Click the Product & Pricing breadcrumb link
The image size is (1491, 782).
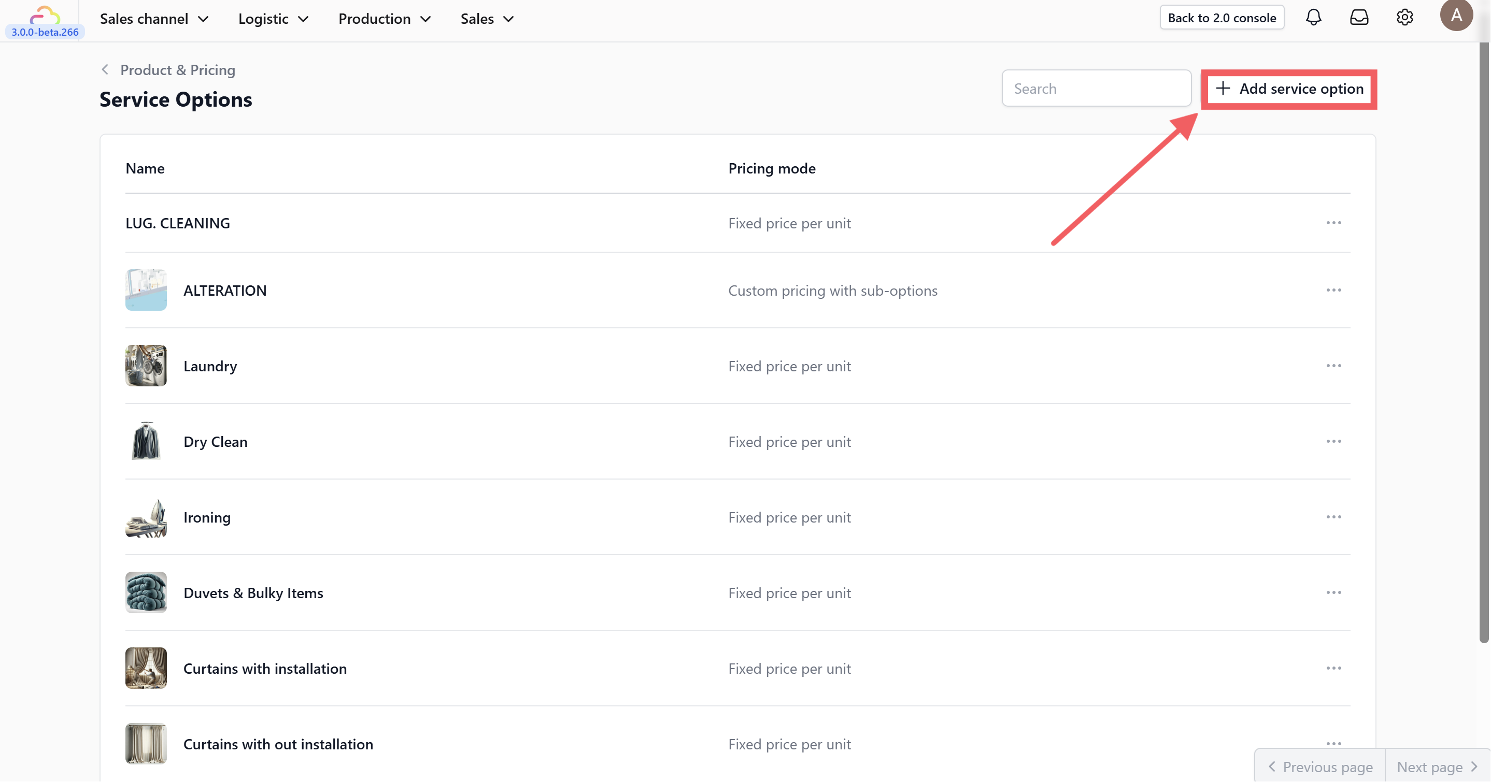[x=178, y=70]
